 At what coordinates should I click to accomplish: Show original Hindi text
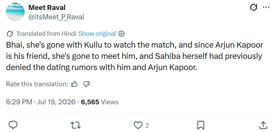[x=97, y=34]
